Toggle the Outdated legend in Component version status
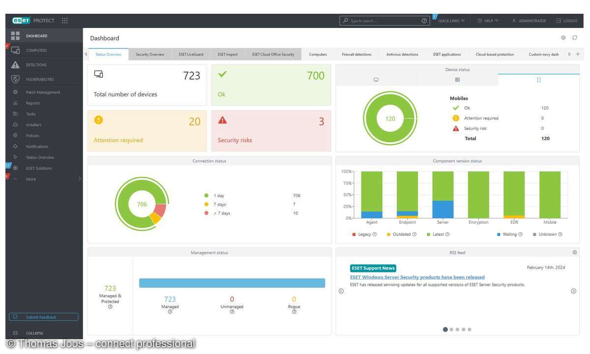The image size is (590, 354). coord(401,234)
